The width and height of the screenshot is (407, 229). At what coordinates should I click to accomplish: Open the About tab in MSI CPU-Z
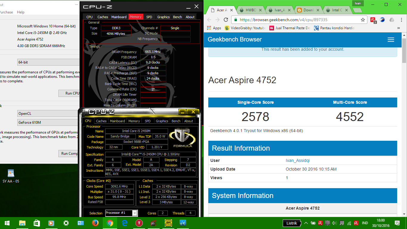[x=190, y=17]
